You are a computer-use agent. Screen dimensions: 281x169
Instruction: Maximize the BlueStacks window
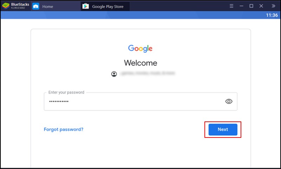[251, 6]
